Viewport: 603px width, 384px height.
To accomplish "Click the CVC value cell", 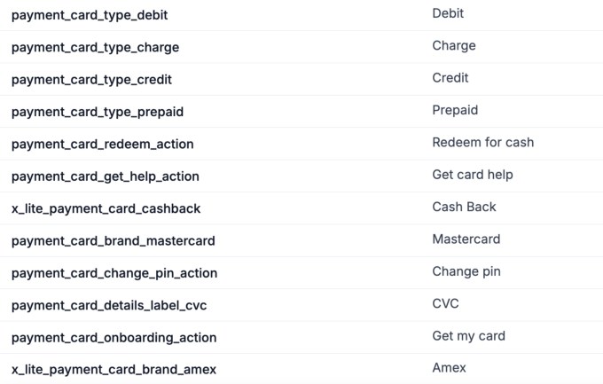I will (x=445, y=303).
